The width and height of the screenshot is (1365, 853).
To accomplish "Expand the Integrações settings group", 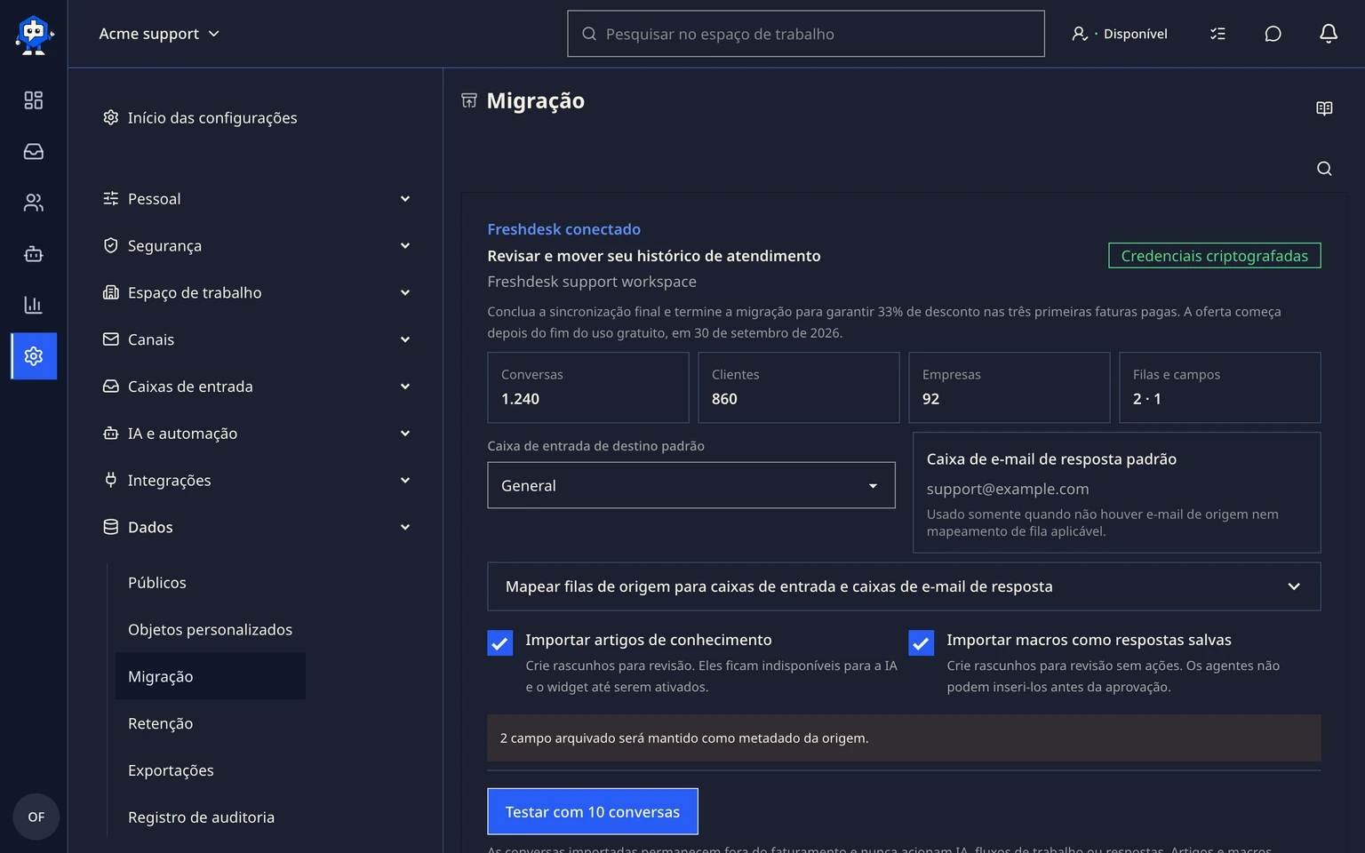I will (257, 481).
